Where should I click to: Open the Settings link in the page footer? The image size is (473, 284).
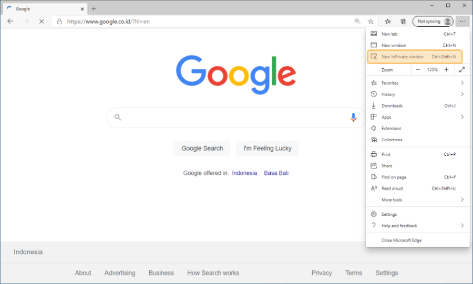point(387,273)
